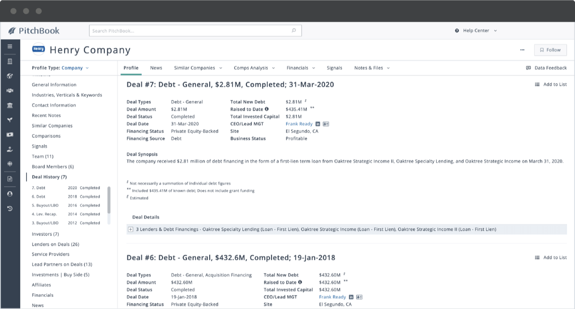The height and width of the screenshot is (309, 575).
Task: Open Affiliates in sidebar
Action: click(42, 285)
